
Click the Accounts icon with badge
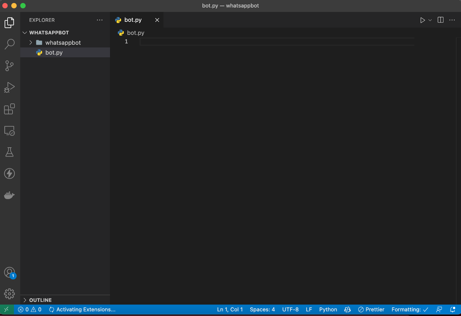click(10, 273)
